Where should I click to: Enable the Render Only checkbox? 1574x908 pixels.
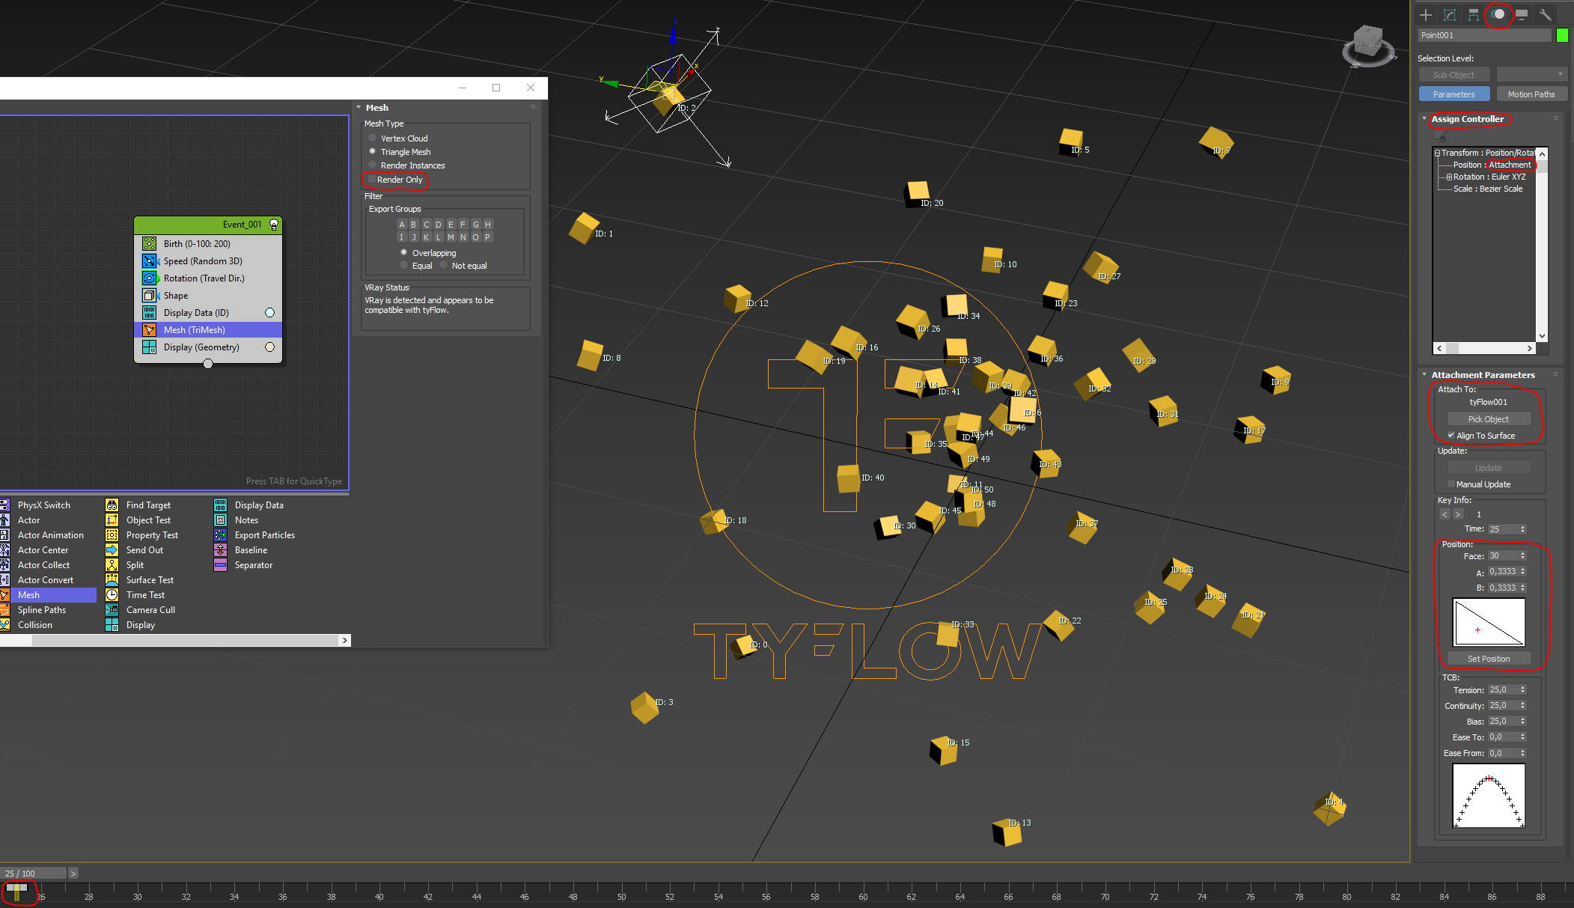point(371,180)
